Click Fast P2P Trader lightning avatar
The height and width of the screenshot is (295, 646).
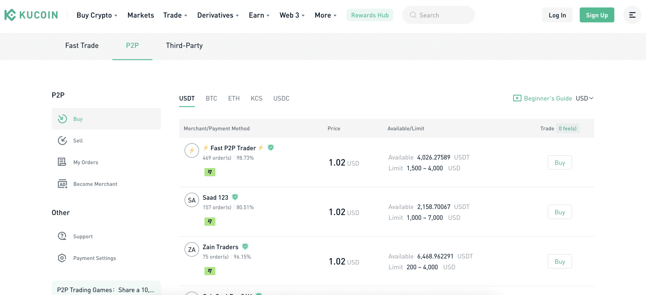192,150
